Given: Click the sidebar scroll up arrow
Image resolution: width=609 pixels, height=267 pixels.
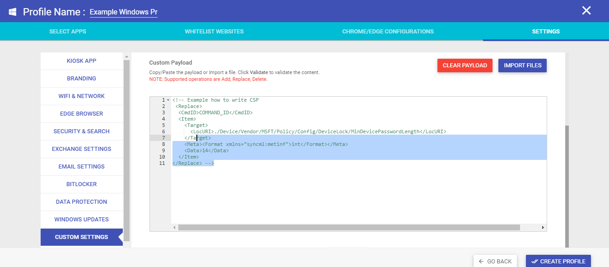Looking at the screenshot, I should click(126, 56).
